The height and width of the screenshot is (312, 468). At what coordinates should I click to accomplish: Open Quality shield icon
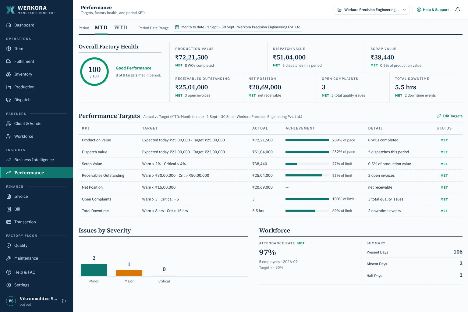pyautogui.click(x=9, y=246)
